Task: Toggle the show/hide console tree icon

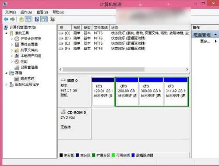Action: coord(28,19)
